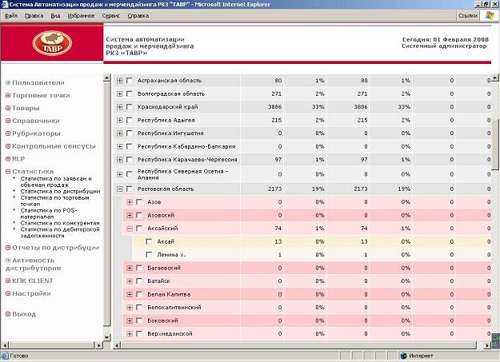Screen dimensions: 500x362
Task: Click the Windows flag icon in toolbar
Action: click(x=490, y=15)
